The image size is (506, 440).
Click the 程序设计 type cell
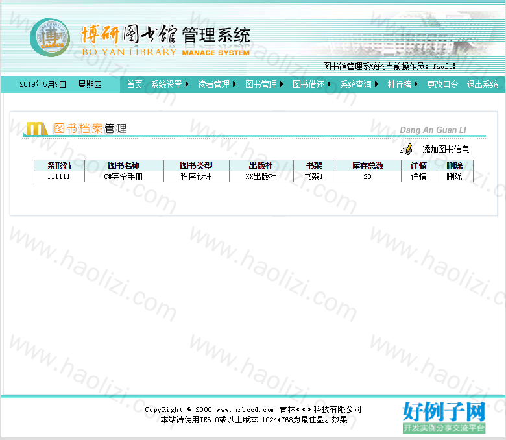click(x=196, y=177)
